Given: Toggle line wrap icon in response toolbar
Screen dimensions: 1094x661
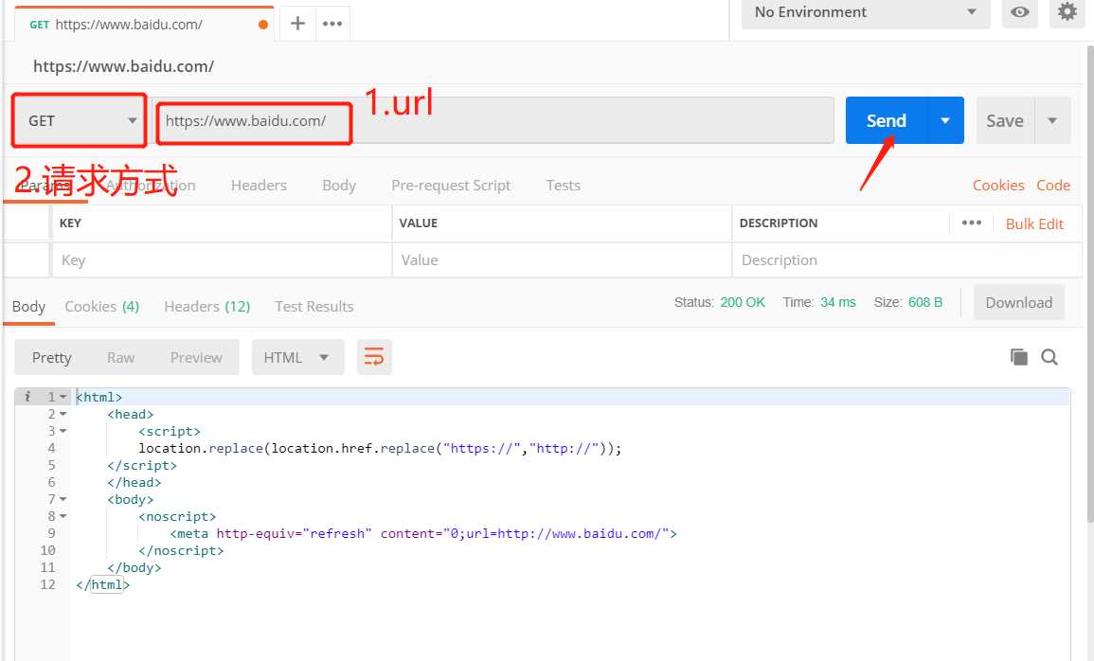Looking at the screenshot, I should [374, 357].
